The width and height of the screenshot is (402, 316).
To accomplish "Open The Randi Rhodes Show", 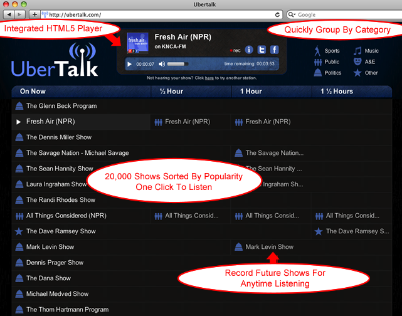I will click(x=61, y=200).
